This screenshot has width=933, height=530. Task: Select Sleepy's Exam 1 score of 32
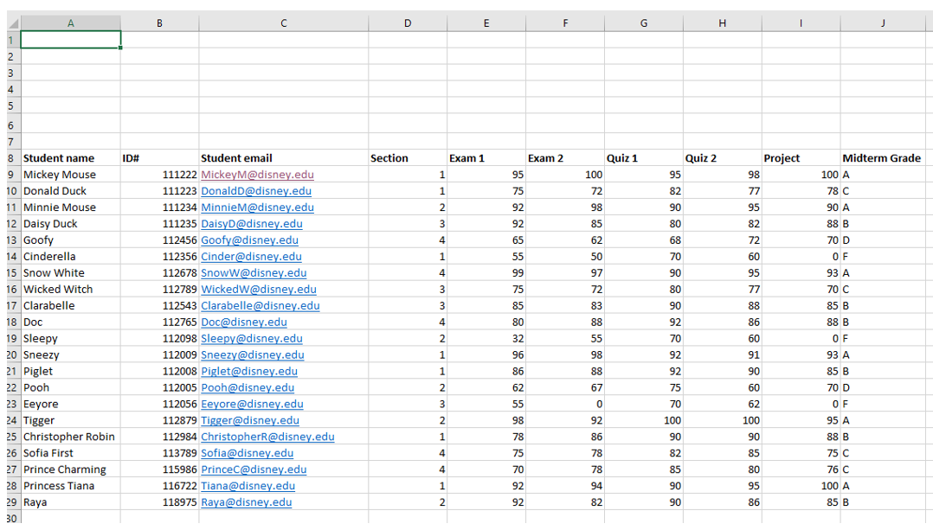(x=486, y=339)
